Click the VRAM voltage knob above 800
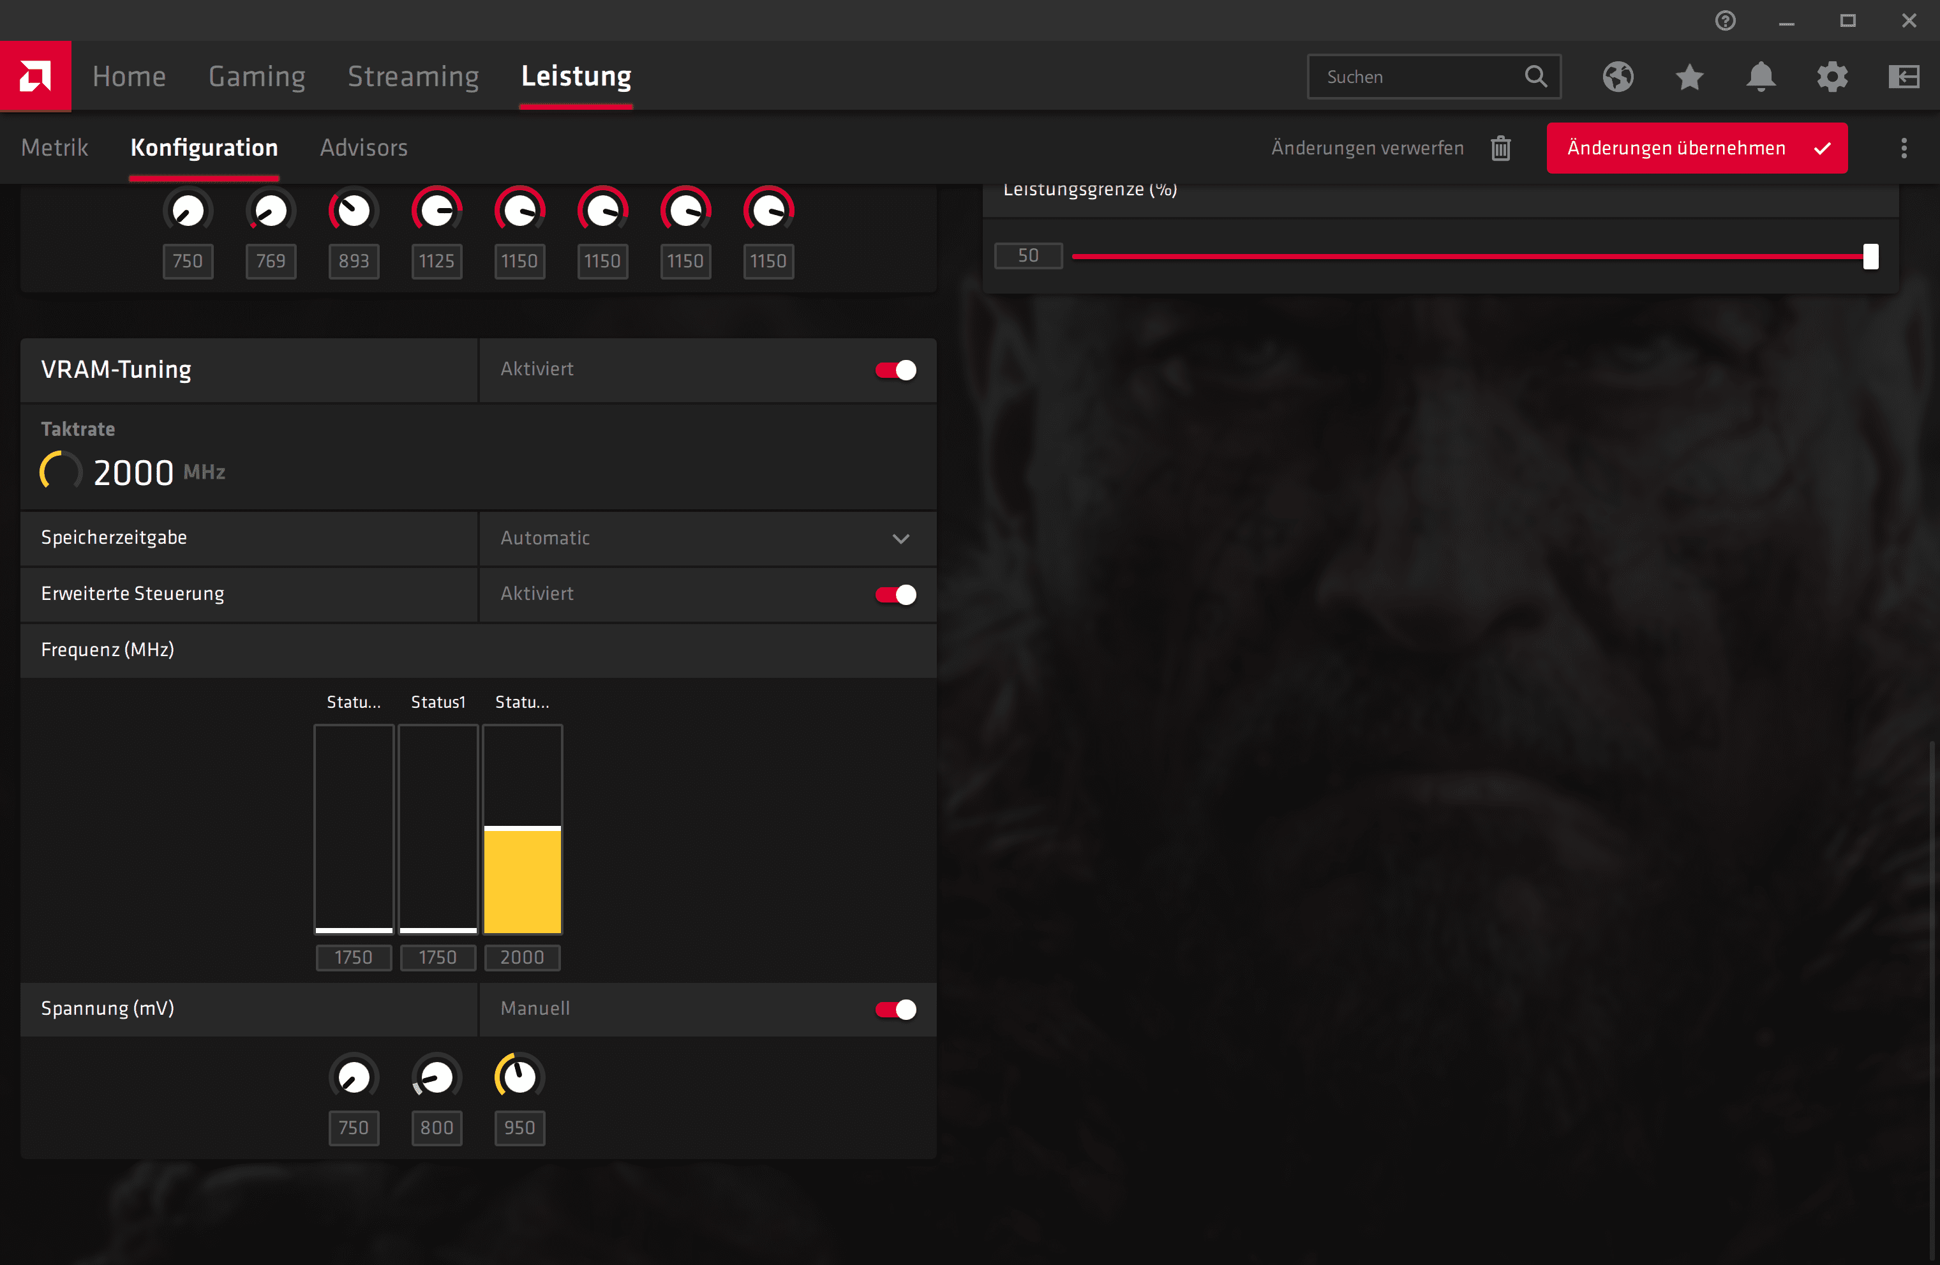This screenshot has width=1940, height=1265. click(x=437, y=1077)
